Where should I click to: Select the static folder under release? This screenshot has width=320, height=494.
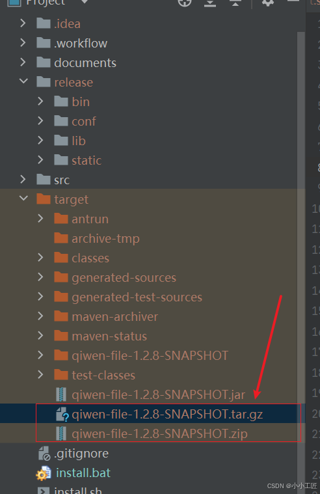click(77, 160)
